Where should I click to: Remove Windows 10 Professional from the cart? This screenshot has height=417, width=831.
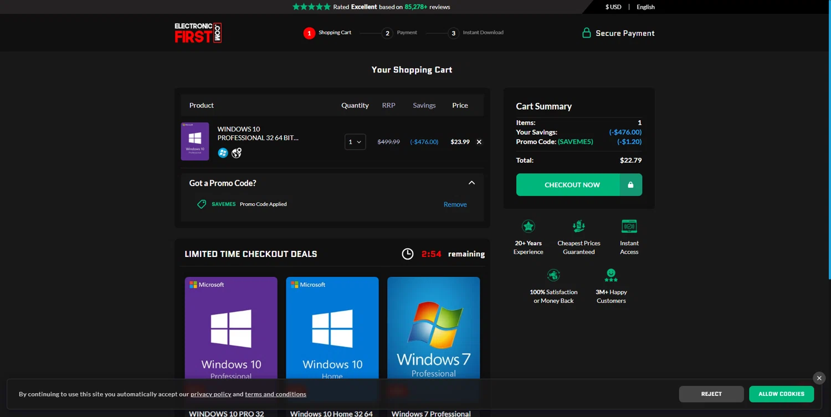tap(479, 142)
